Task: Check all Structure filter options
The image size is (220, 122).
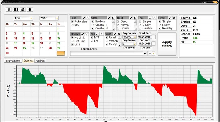Action: pos(82,34)
